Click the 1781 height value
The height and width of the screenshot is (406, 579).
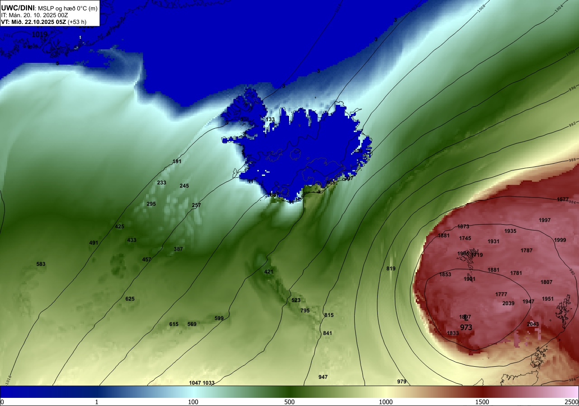(x=516, y=273)
